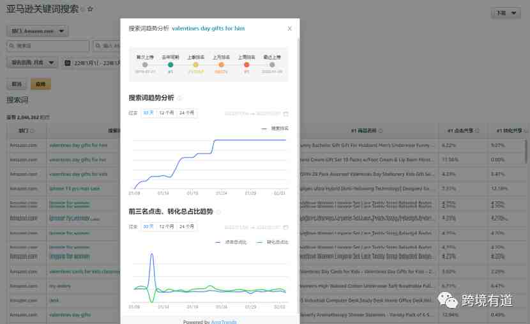Click info icon beside 搜索词趋势分析 heading
Viewport: 530px width, 324px height.
(179, 98)
